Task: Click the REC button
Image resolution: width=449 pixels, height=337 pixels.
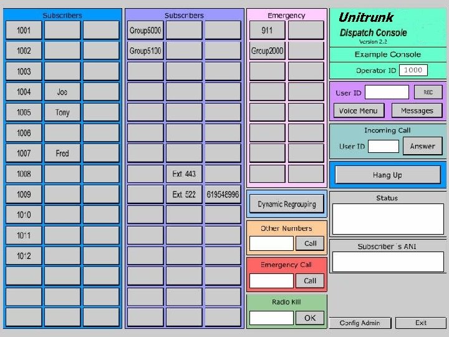Action: pos(428,92)
